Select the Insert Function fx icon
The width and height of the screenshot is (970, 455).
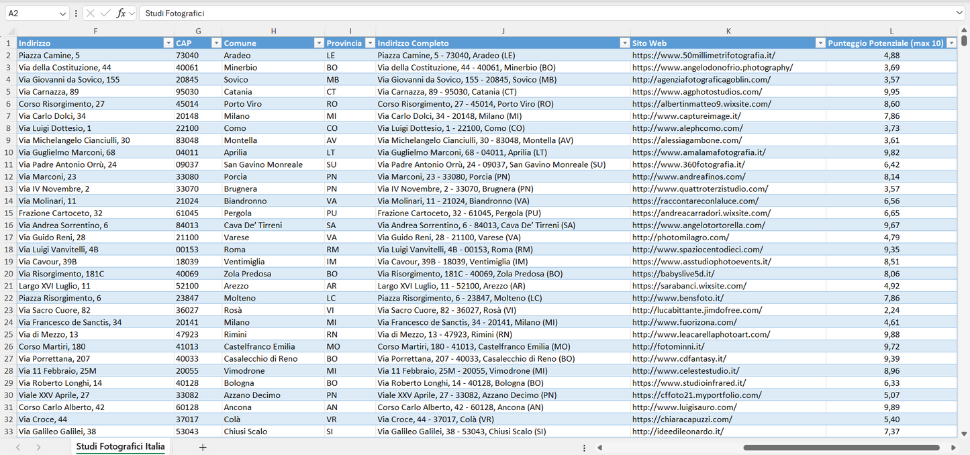coord(122,13)
